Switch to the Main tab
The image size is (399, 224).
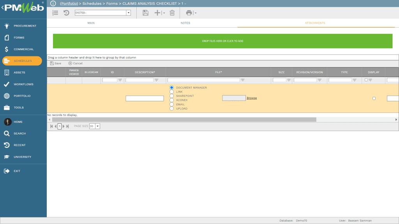[91, 23]
